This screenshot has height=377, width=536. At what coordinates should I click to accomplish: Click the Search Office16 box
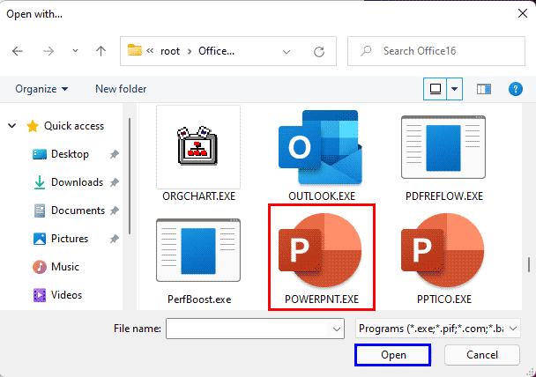436,51
